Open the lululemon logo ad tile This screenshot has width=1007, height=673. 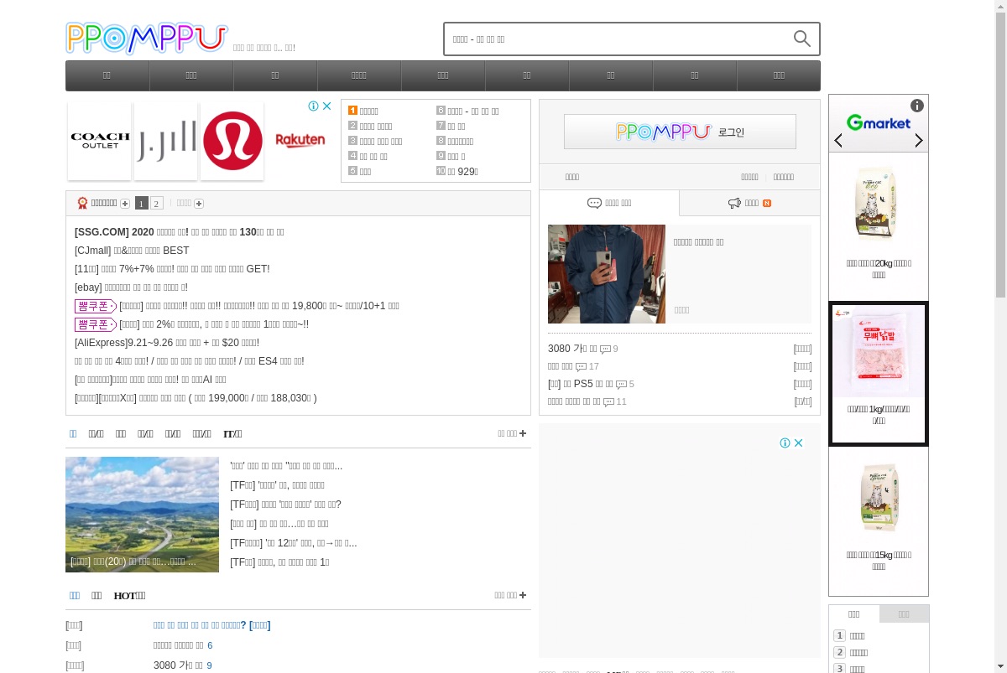pos(232,141)
